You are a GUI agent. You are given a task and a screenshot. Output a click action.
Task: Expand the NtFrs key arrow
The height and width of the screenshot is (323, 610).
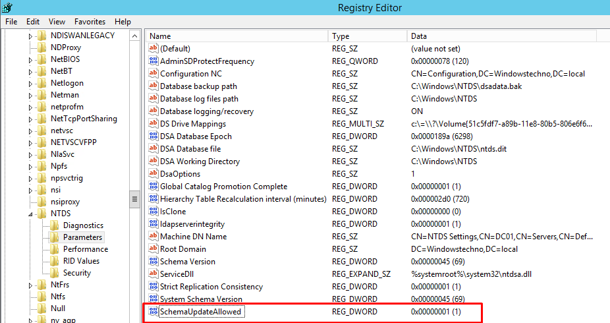point(30,285)
